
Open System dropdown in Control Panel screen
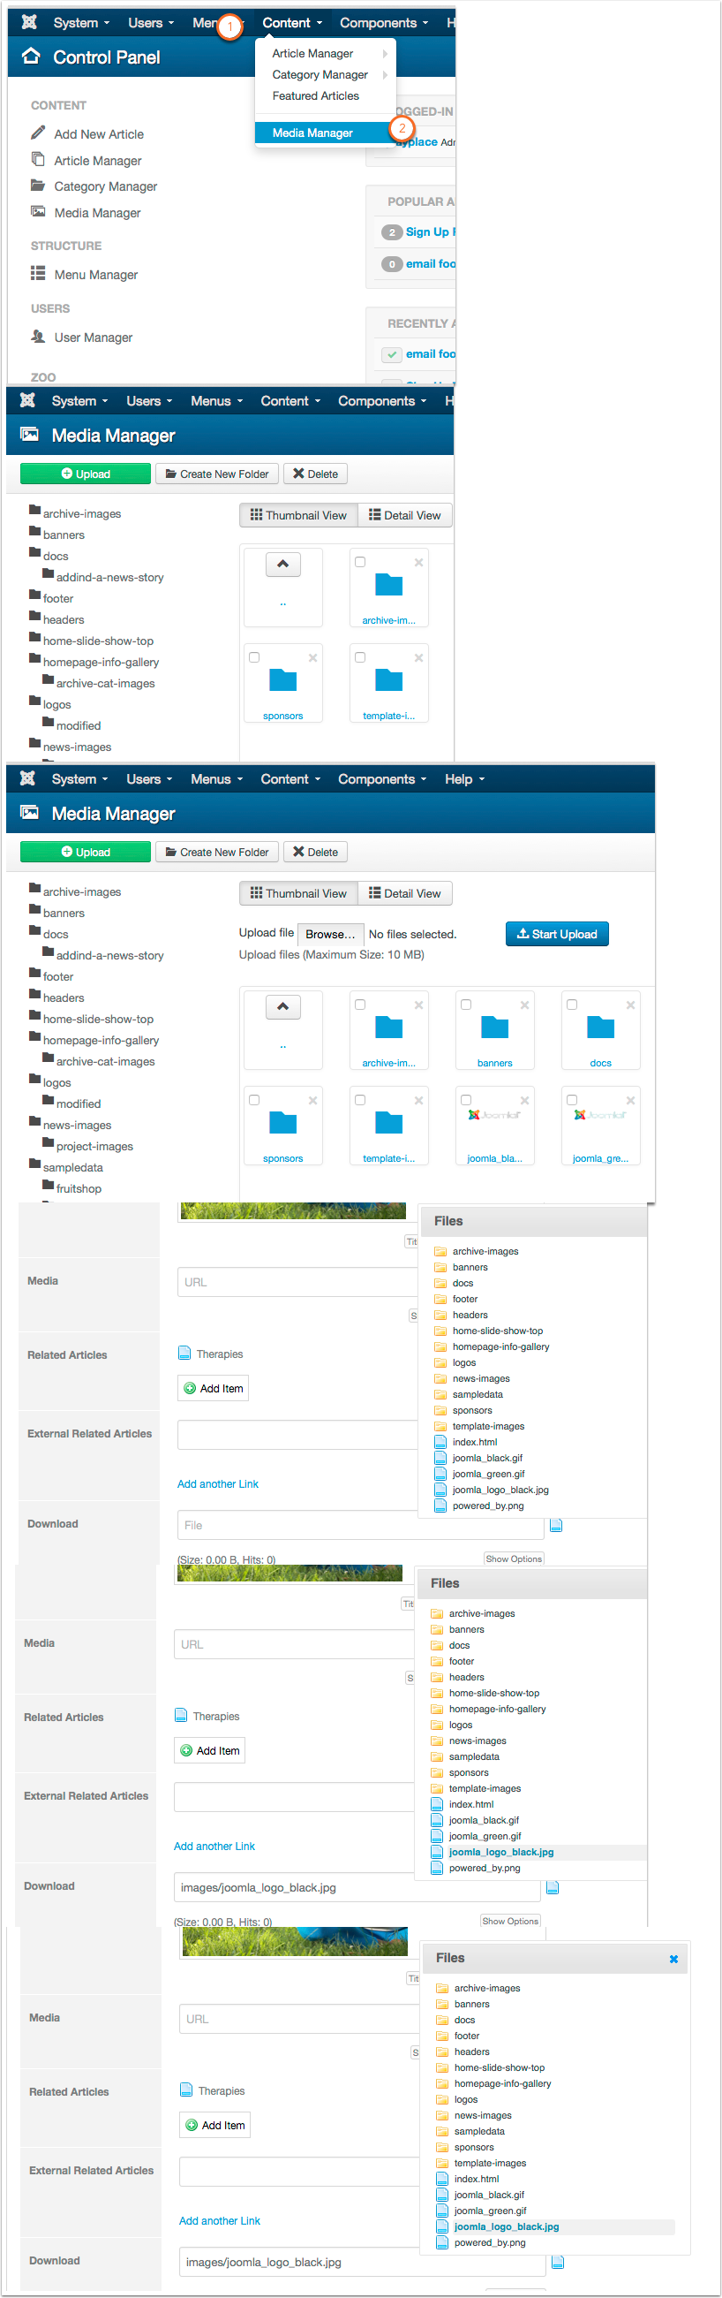(81, 22)
